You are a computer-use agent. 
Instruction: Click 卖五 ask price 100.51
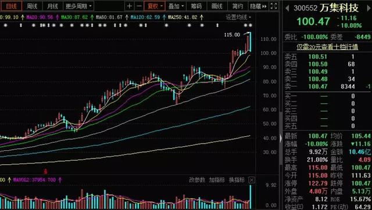[318, 57]
